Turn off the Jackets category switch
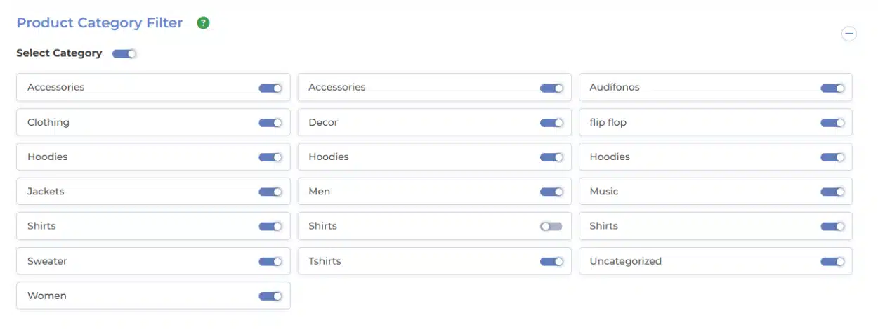878x330 pixels. click(x=270, y=192)
